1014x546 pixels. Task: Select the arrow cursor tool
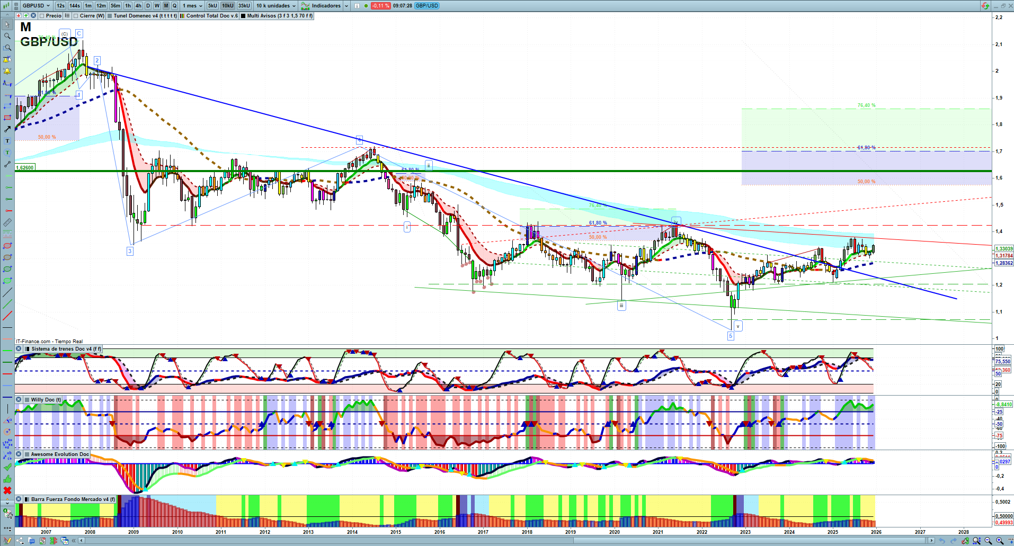(7, 24)
